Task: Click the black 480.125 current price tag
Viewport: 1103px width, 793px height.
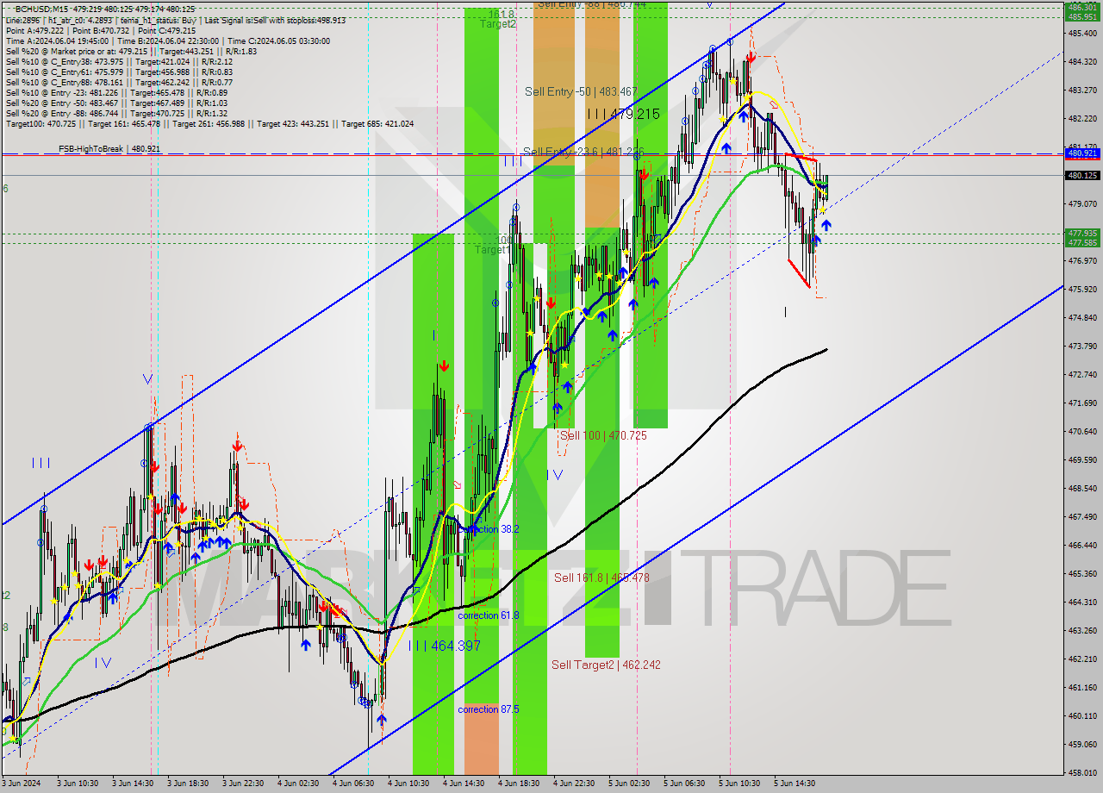Action: point(1082,175)
